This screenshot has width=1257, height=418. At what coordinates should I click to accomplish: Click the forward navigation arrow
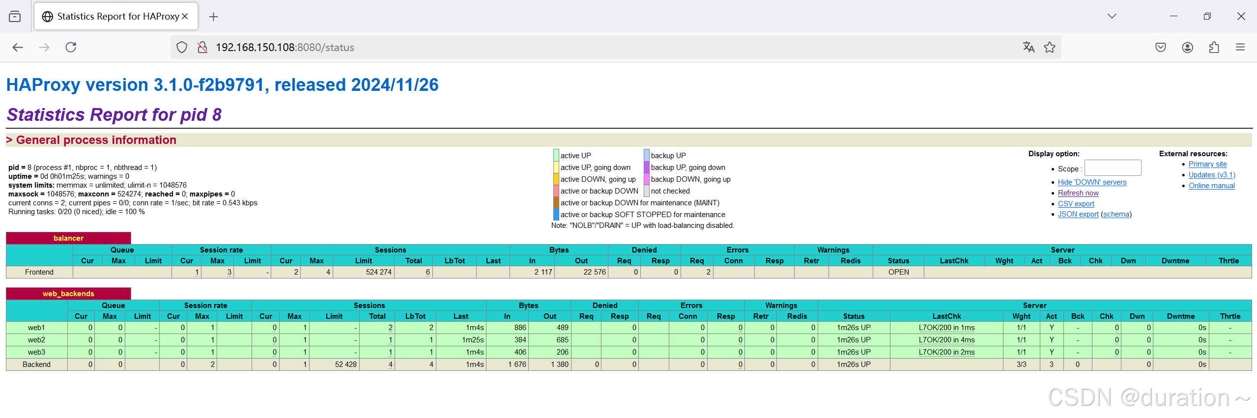tap(44, 47)
